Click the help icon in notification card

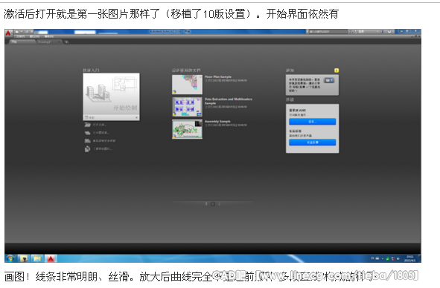(329, 80)
